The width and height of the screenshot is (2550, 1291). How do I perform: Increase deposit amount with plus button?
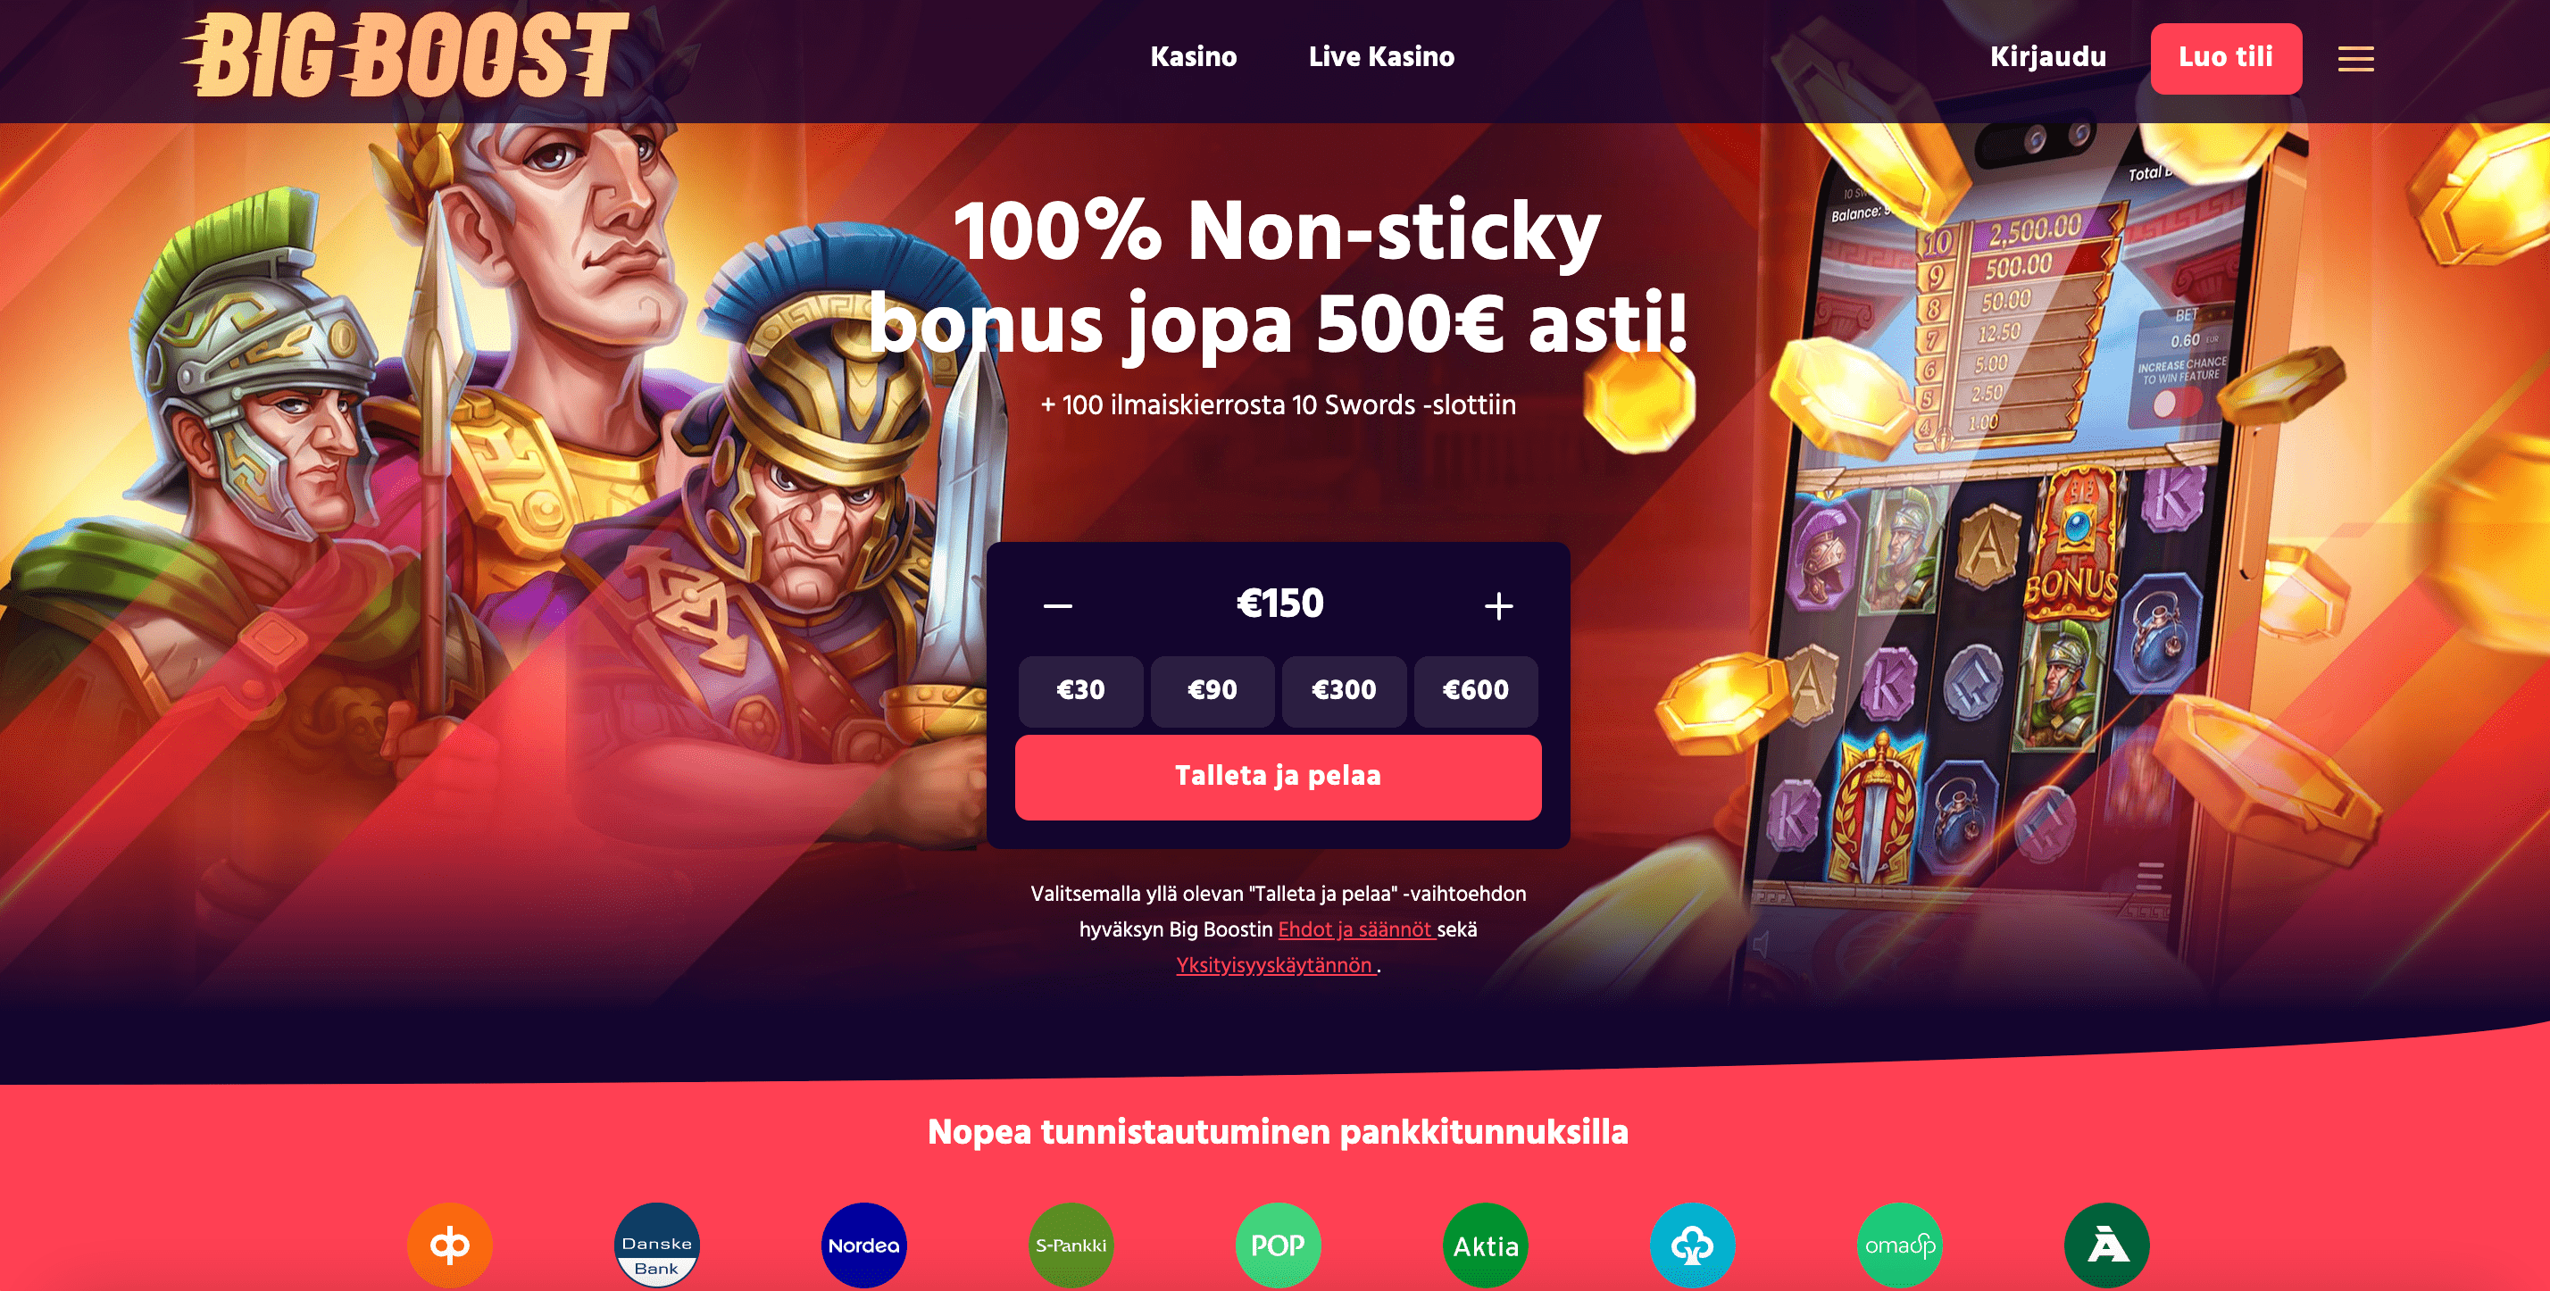1499,605
